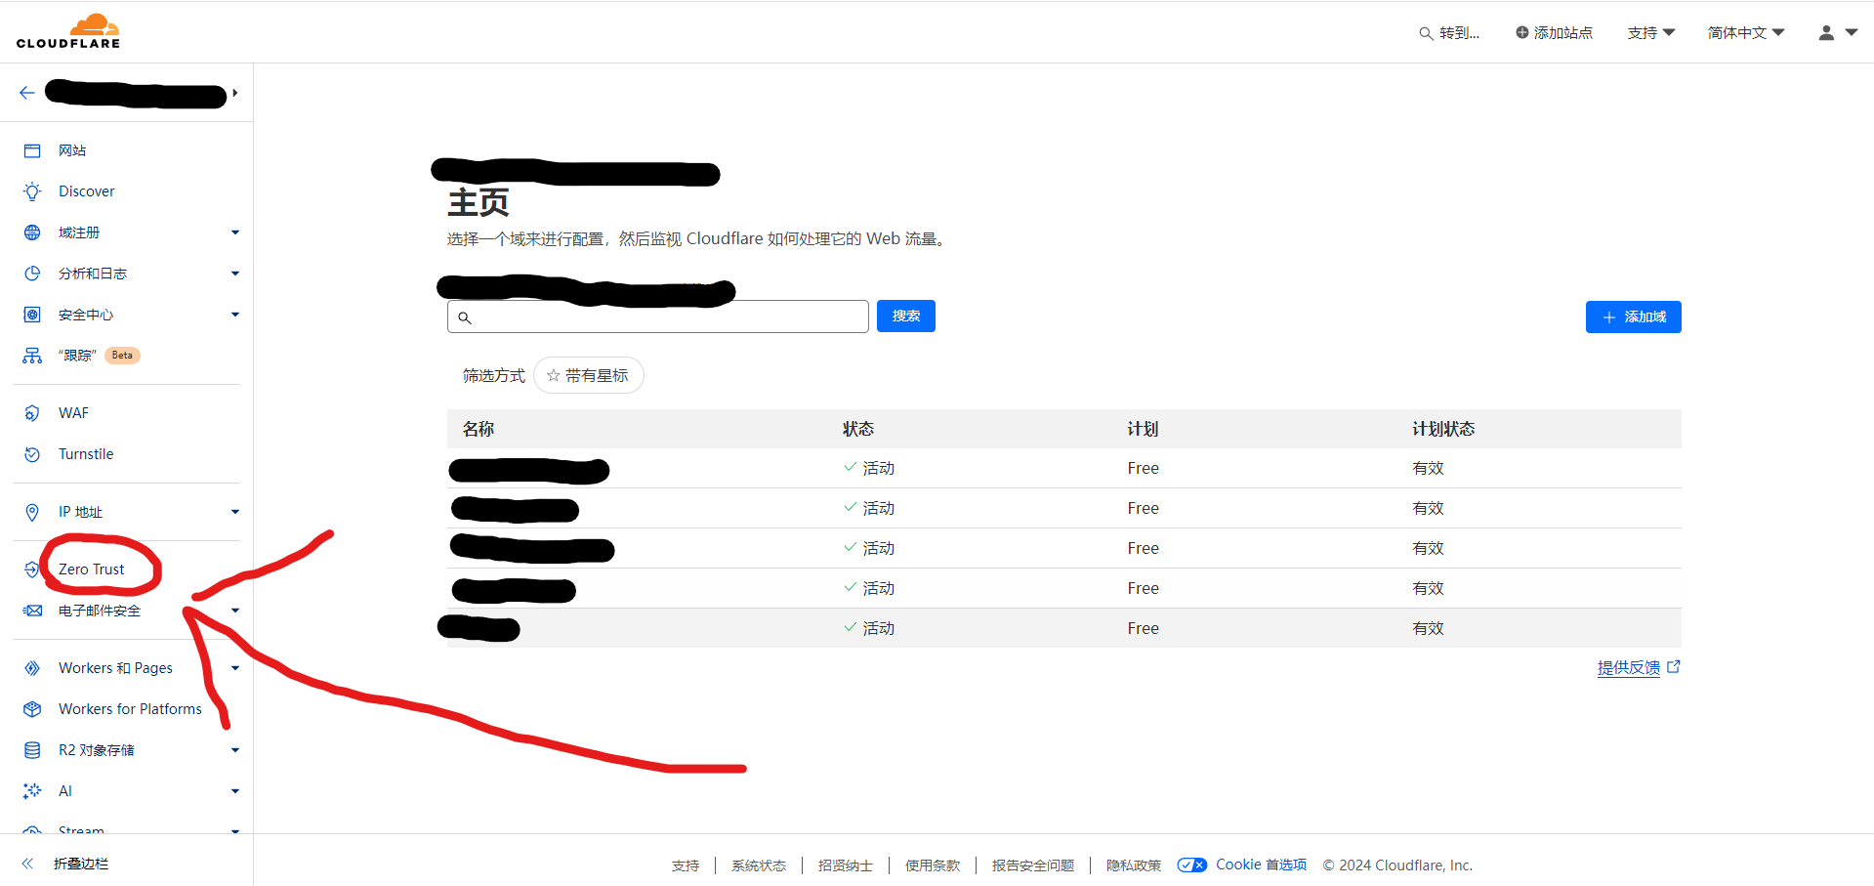The image size is (1874, 886).
Task: Click the 筛选方式 label
Action: point(494,375)
